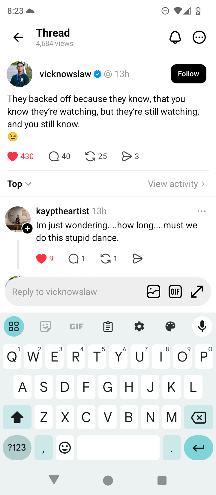Attach an image to the reply
The width and height of the screenshot is (216, 495).
[154, 292]
